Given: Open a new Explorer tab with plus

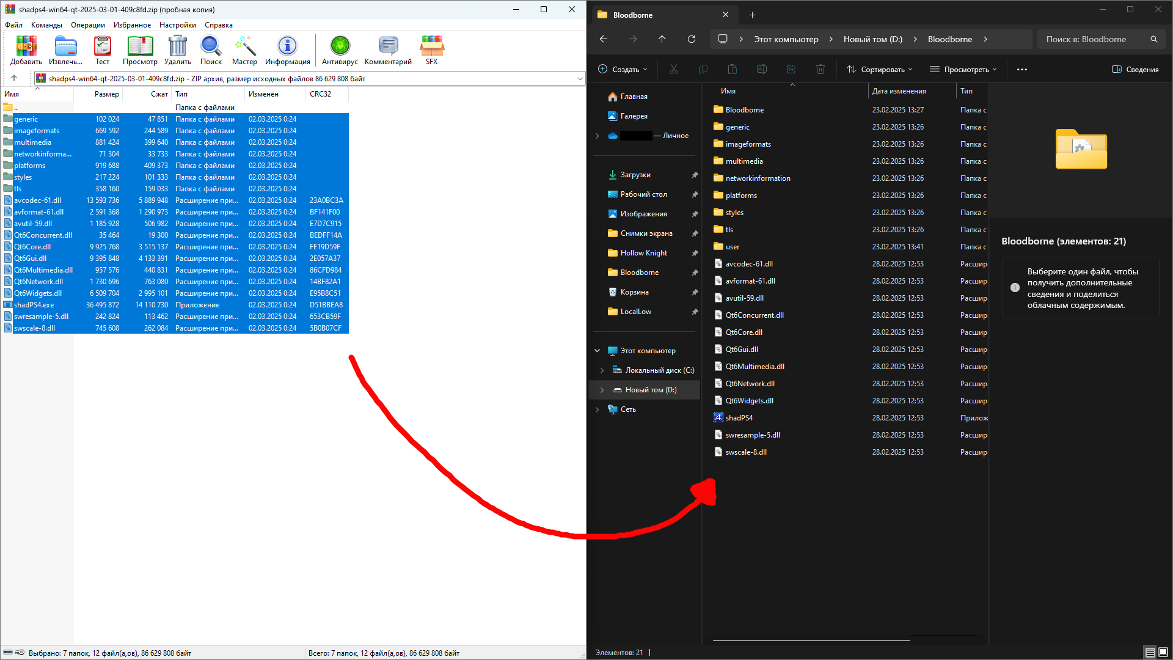Looking at the screenshot, I should [x=753, y=15].
